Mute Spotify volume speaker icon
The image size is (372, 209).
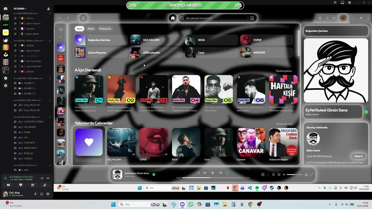click(x=284, y=174)
